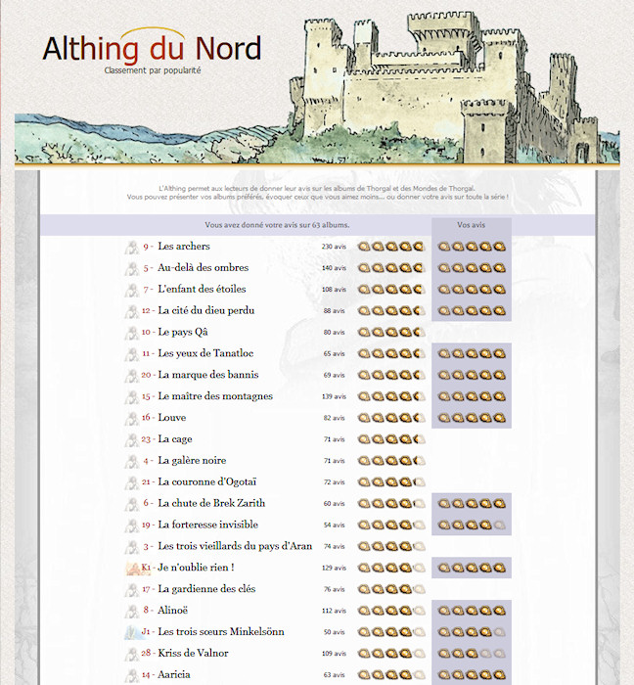Open the album L'enfant des étoiles
This screenshot has width=634, height=685.
click(202, 290)
